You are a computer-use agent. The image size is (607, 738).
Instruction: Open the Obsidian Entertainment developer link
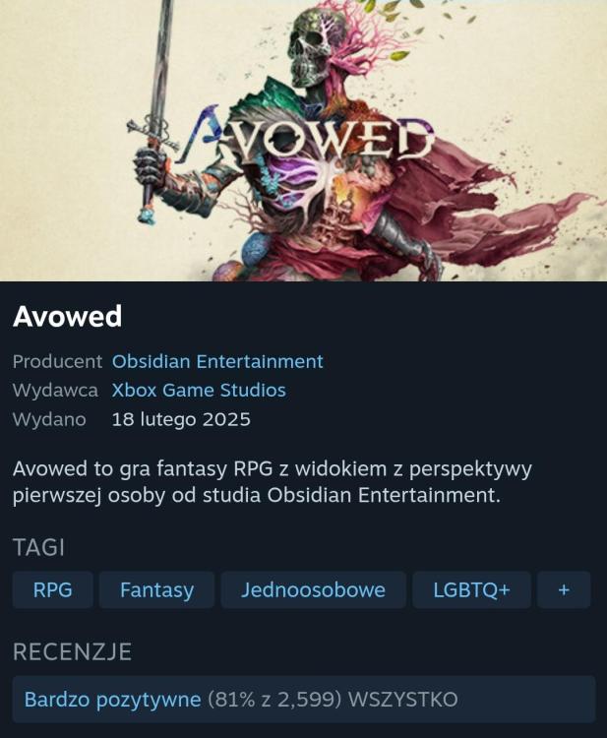(x=217, y=361)
